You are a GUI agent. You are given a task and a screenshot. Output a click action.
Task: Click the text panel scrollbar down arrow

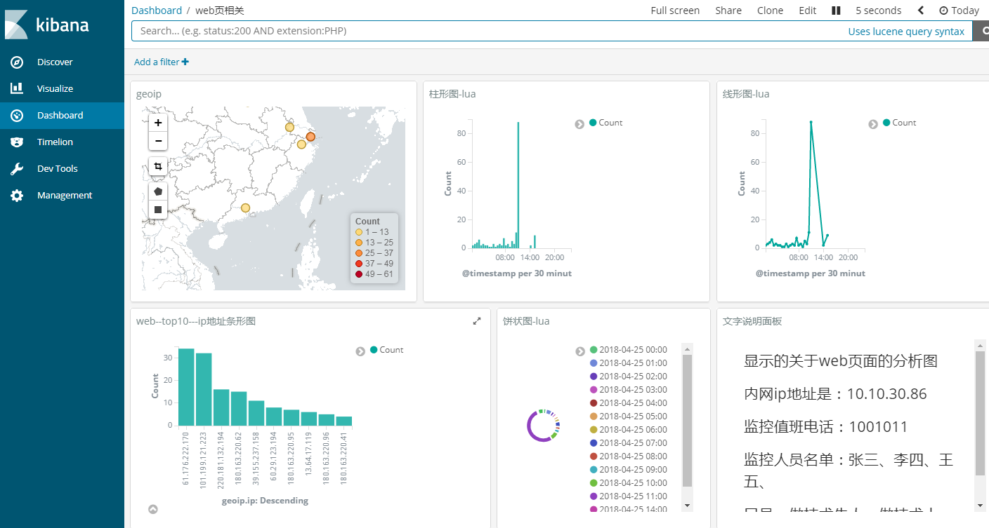tap(980, 506)
